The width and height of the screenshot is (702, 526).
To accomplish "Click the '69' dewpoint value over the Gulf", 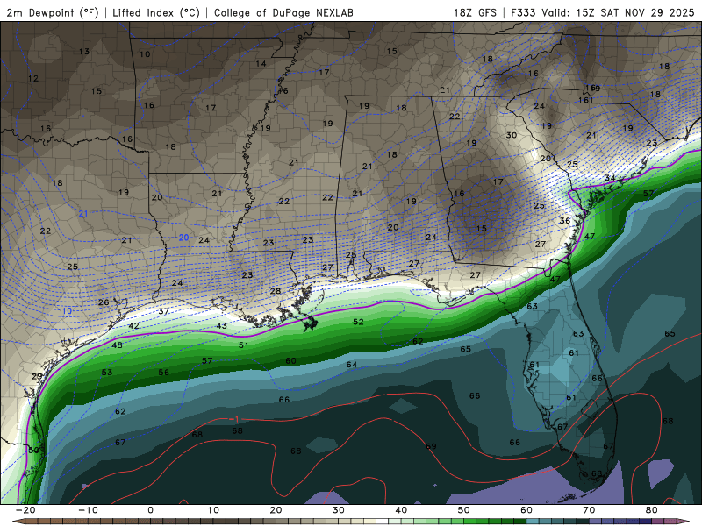I will coord(431,446).
